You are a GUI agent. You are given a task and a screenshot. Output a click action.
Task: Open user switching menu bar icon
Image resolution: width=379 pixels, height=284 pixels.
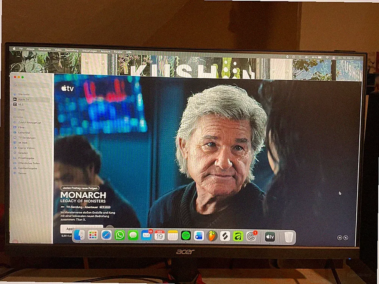pos(334,58)
